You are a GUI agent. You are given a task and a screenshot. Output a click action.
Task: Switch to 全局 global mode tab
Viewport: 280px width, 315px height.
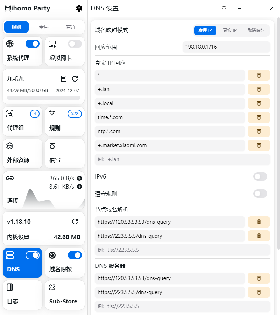(x=44, y=27)
